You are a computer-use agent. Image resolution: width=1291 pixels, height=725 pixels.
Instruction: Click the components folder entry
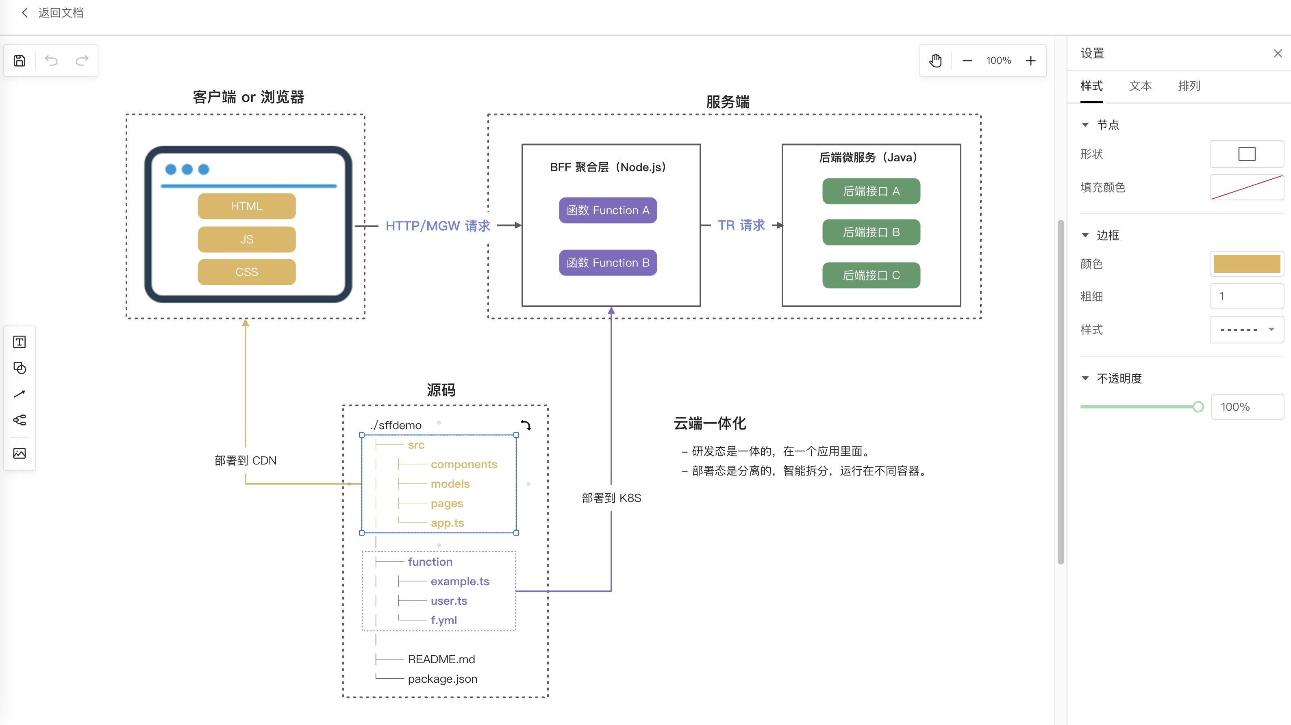point(464,464)
